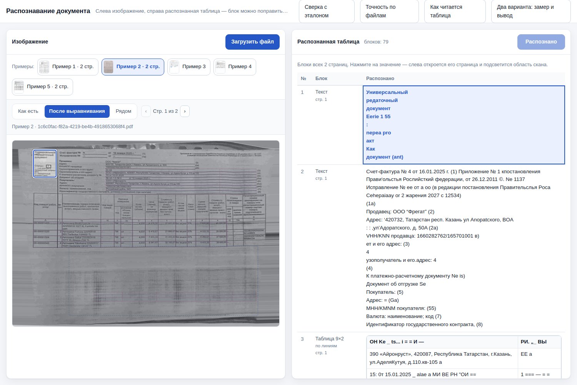Image resolution: width=577 pixels, height=385 pixels.
Task: Click the scanned document image
Action: [146, 233]
